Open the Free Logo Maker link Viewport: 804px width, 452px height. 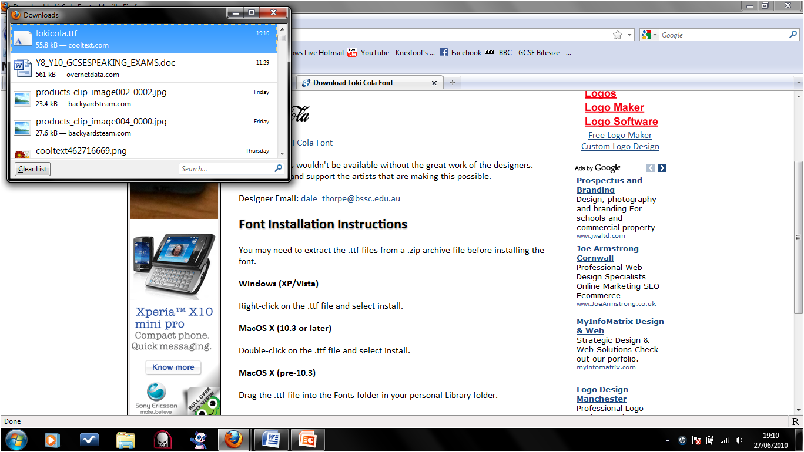(620, 135)
